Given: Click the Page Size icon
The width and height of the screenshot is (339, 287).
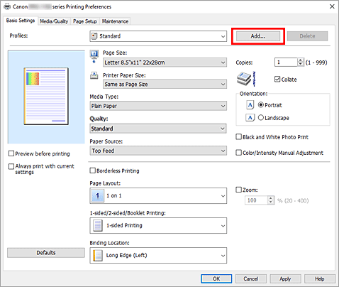Looking at the screenshot, I should pyautogui.click(x=94, y=57).
